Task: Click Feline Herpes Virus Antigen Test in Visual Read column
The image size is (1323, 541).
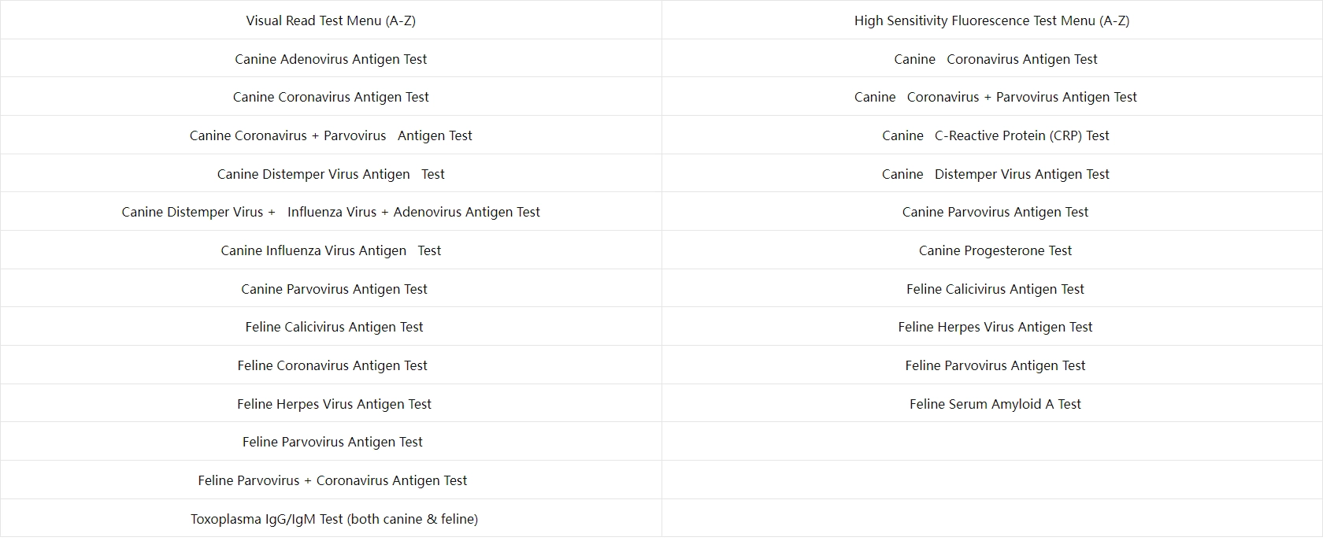Action: (x=334, y=404)
